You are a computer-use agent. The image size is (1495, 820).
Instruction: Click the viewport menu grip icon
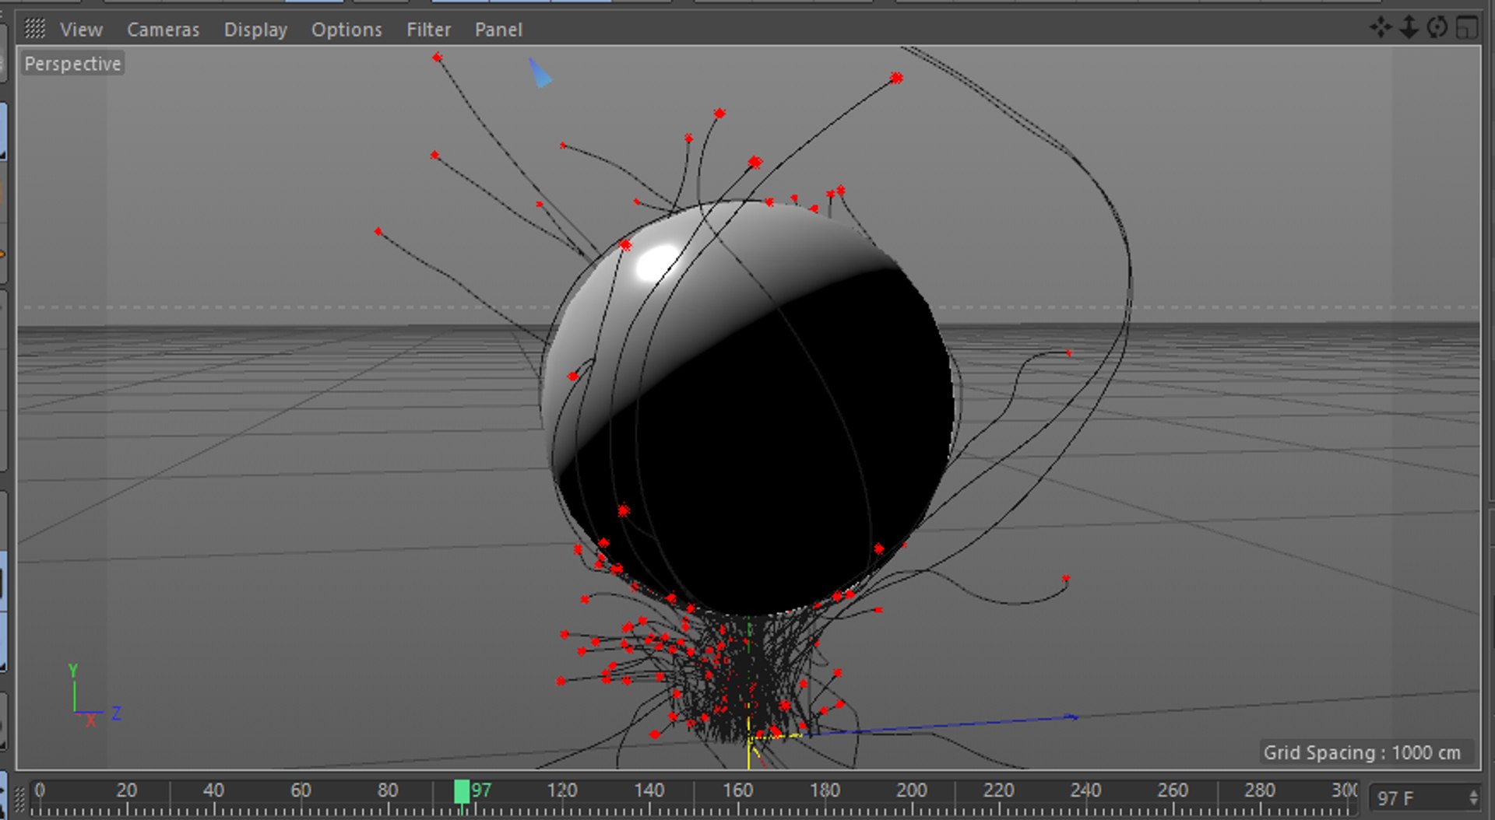pos(35,29)
